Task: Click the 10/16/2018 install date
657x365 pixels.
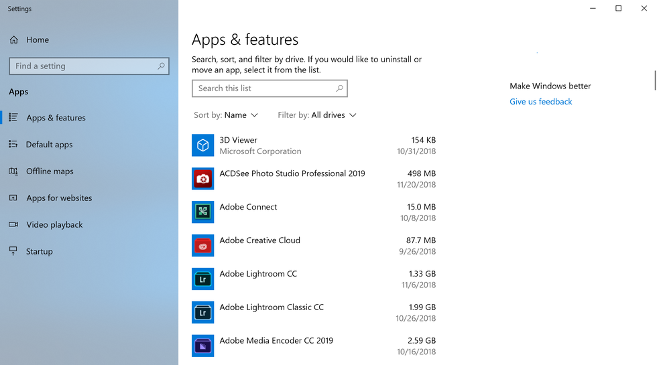Action: pos(416,352)
